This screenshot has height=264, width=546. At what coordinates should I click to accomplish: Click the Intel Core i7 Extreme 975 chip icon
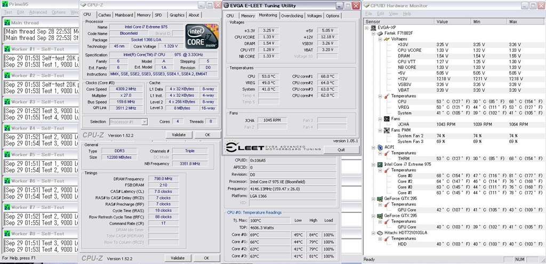[x=380, y=164]
